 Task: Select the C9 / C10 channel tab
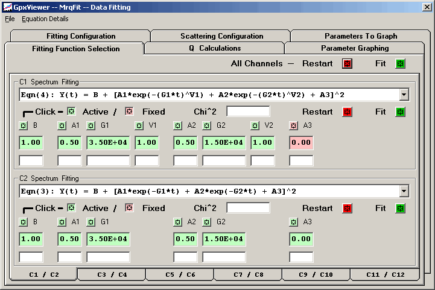point(316,274)
